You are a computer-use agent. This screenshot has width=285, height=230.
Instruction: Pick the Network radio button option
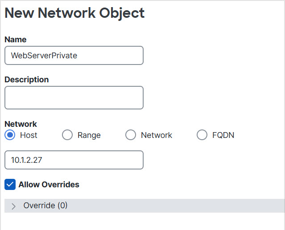click(131, 135)
